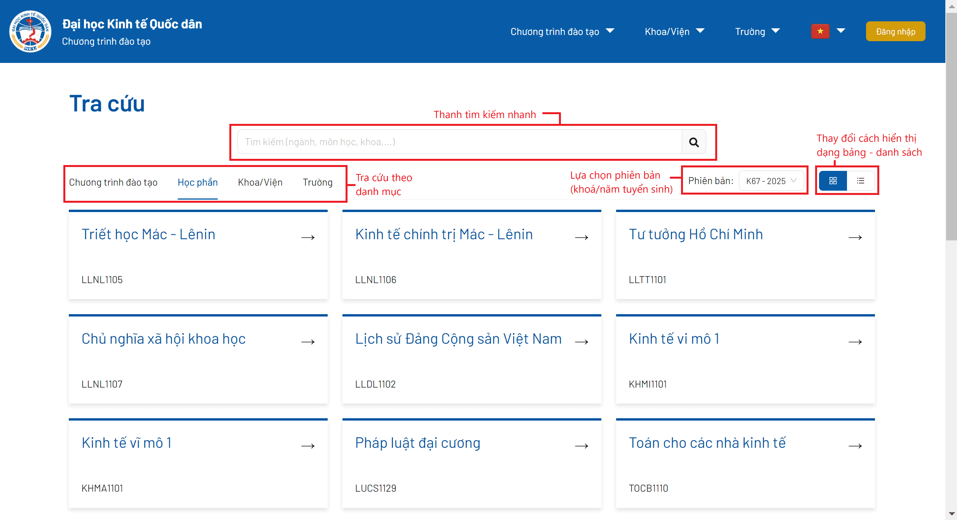Viewport: 957px width, 520px height.
Task: Click course code LLNL1105
Action: point(102,280)
